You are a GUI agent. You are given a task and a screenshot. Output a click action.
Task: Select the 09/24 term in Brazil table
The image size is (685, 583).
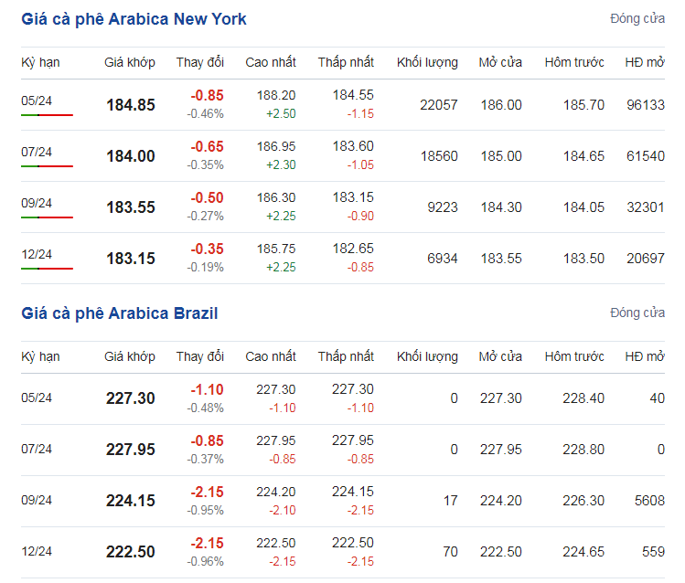[x=37, y=500]
